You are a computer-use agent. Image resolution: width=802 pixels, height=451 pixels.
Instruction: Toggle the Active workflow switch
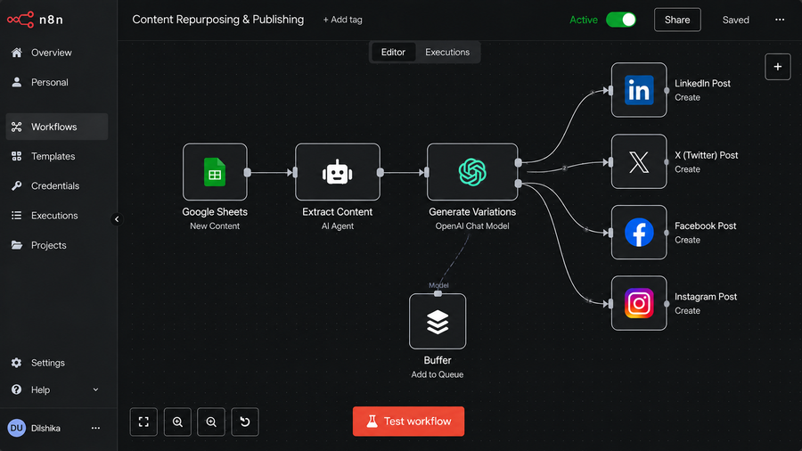coord(621,20)
